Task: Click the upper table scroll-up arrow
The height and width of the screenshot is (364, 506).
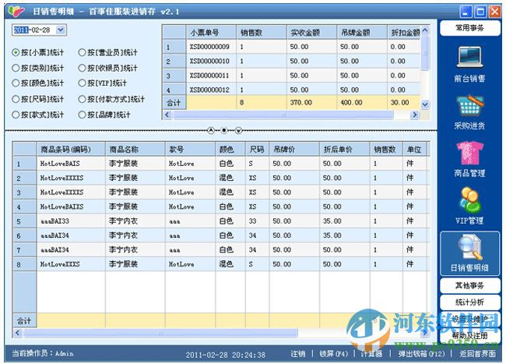Action: (x=425, y=30)
